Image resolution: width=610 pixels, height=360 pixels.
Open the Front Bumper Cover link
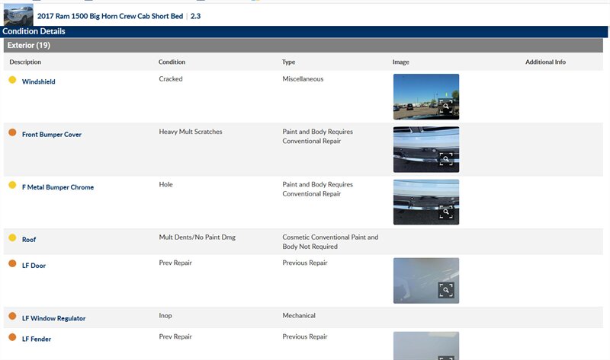point(51,135)
